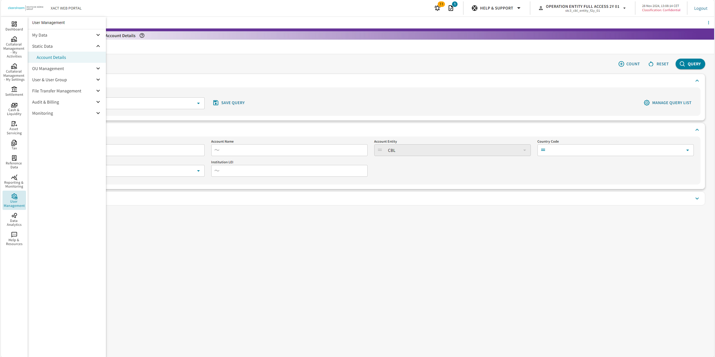Expand the User & User Group menu
Screen dimensions: 715x357
[67, 80]
